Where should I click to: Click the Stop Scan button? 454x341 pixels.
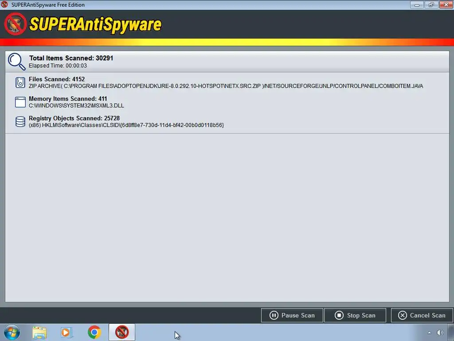[x=355, y=315]
